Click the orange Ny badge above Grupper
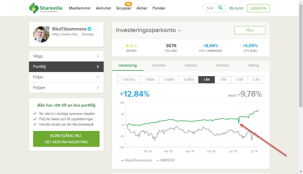The height and width of the screenshot is (174, 303). [128, 4]
